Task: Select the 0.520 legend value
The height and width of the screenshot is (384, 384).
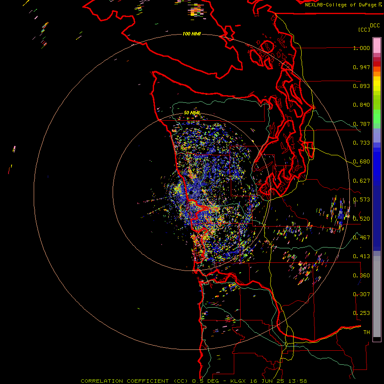Action: tap(361, 218)
